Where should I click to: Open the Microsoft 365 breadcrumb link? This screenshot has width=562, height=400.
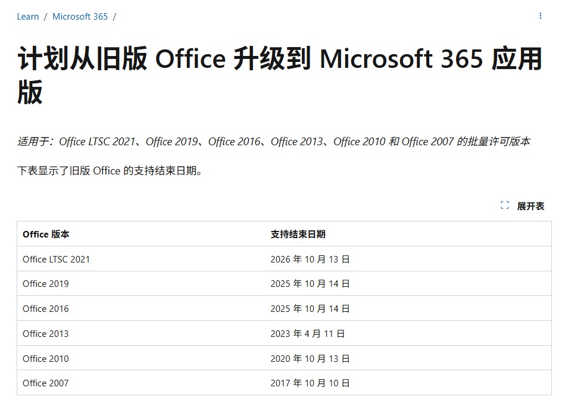(x=80, y=17)
